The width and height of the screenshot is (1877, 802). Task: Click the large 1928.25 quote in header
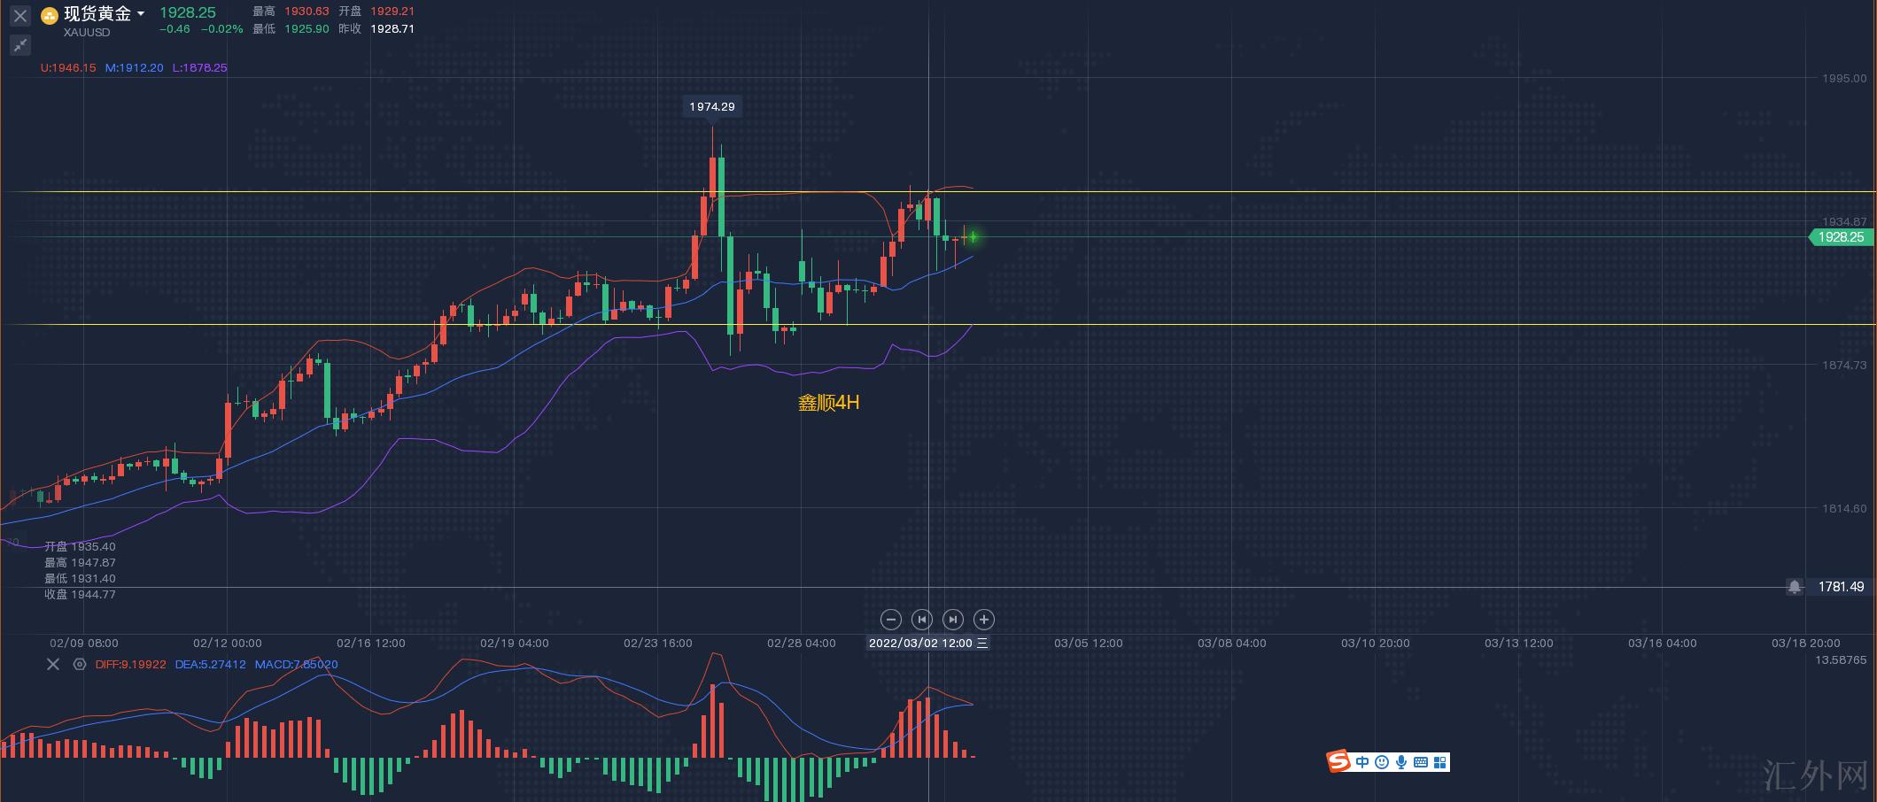point(188,12)
